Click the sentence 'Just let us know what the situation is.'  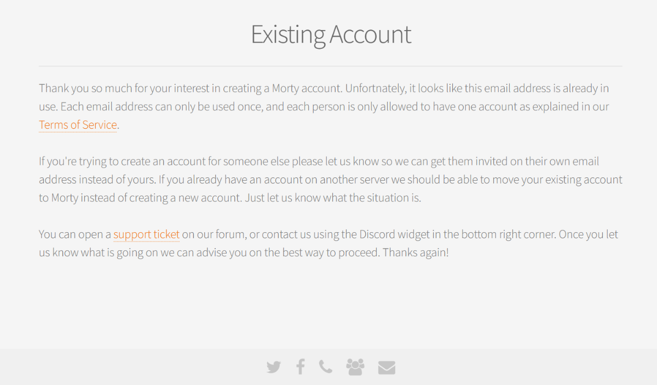(x=333, y=198)
